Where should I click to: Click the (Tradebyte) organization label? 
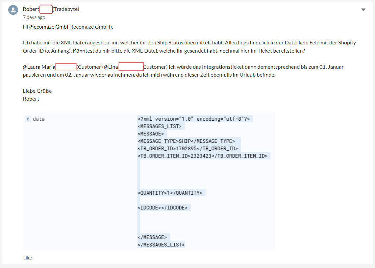point(66,9)
